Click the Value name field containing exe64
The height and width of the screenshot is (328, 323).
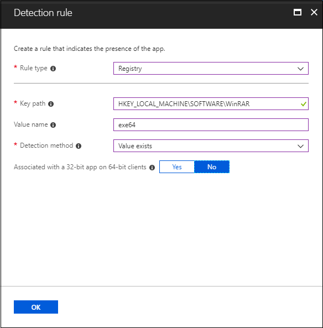coord(211,124)
